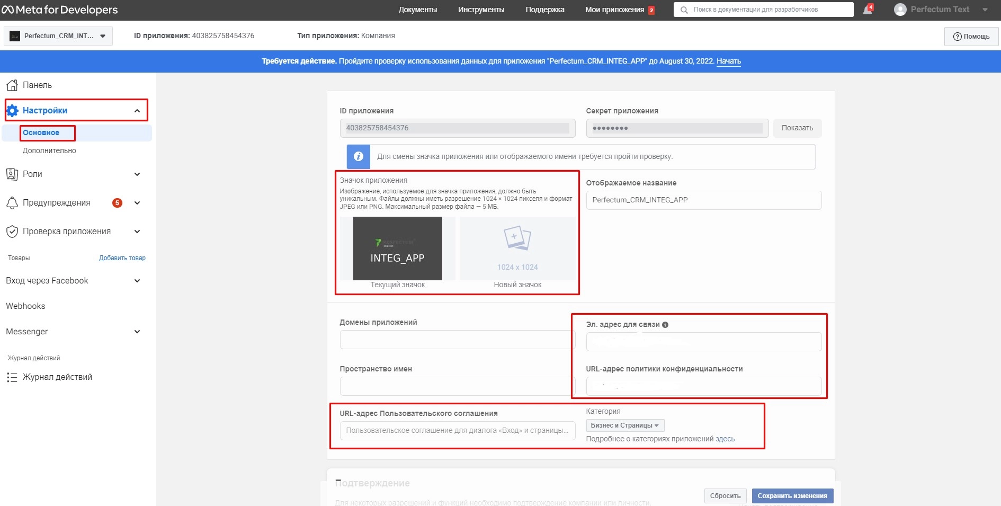Click Сбросить button
The image size is (1001, 506).
coord(725,496)
